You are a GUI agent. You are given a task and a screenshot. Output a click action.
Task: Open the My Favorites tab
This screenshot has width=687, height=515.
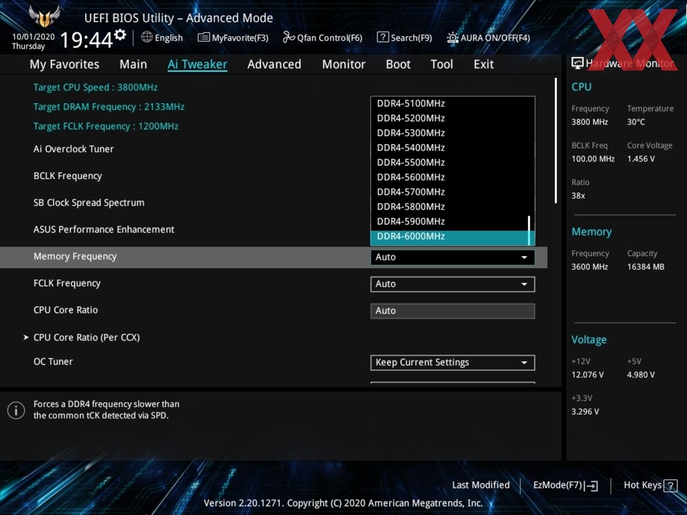point(64,64)
